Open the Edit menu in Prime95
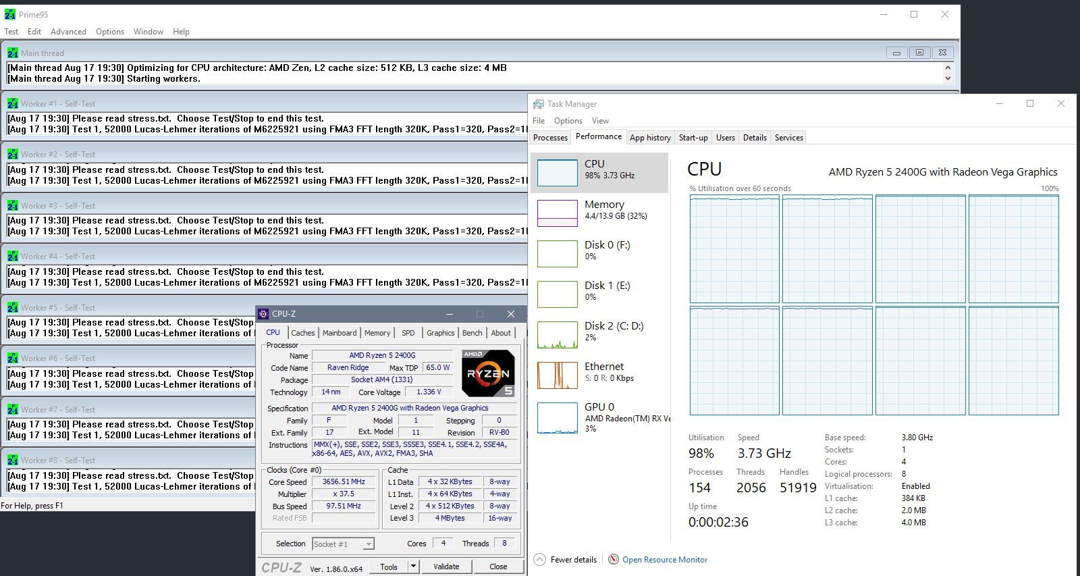The width and height of the screenshot is (1080, 576). tap(34, 32)
